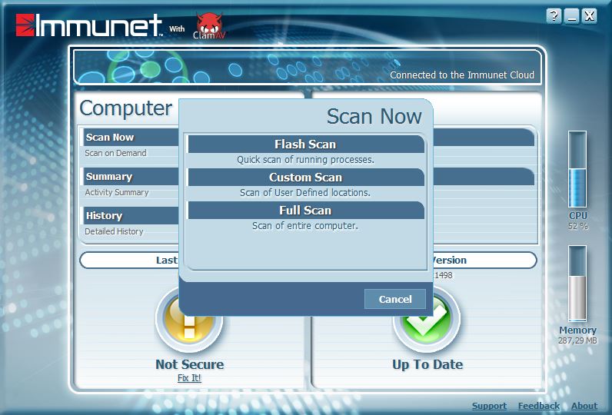The image size is (612, 415).
Task: Click the 'Scan Now' dialog title
Action: (374, 116)
